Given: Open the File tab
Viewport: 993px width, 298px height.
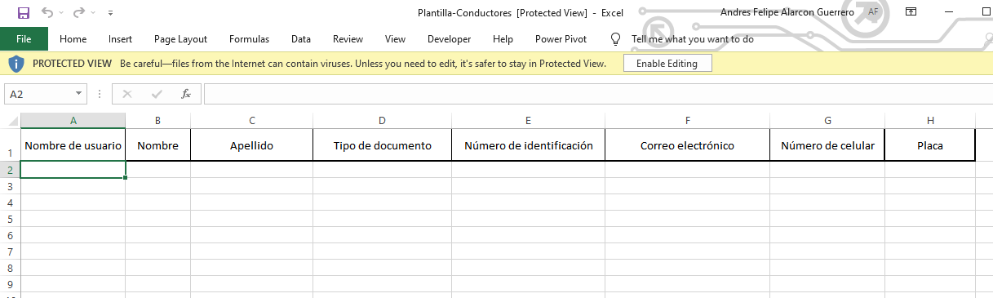Looking at the screenshot, I should tap(24, 38).
